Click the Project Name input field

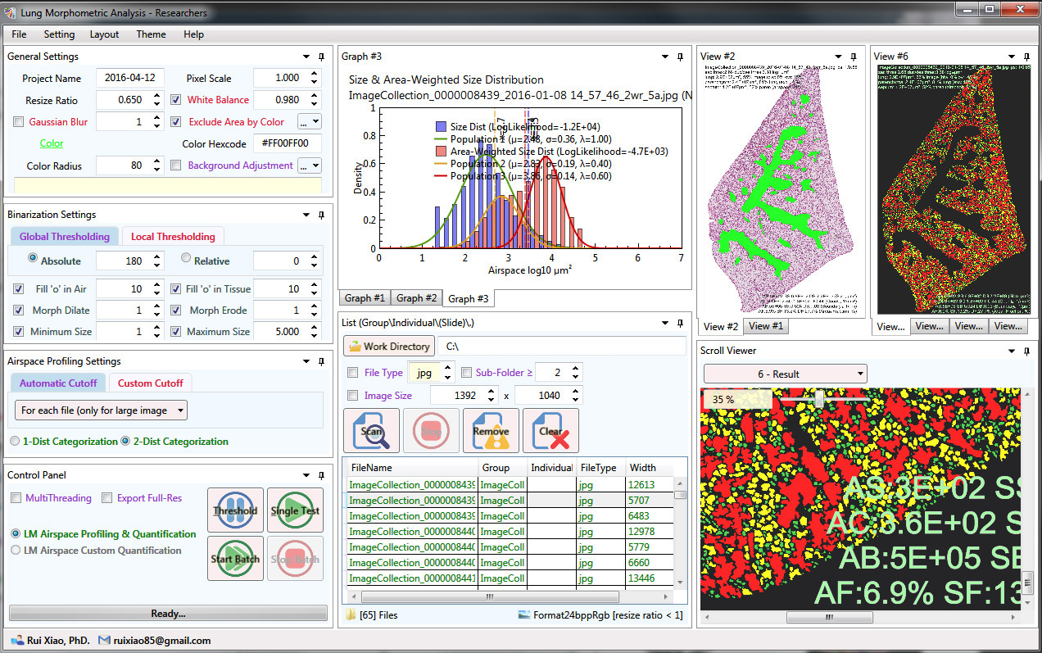click(130, 79)
